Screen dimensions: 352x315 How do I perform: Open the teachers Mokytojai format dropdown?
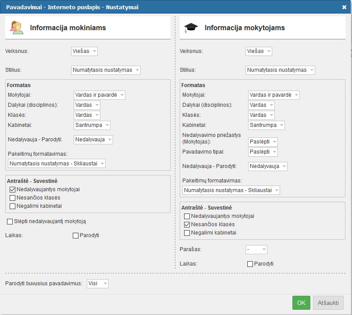[274, 95]
